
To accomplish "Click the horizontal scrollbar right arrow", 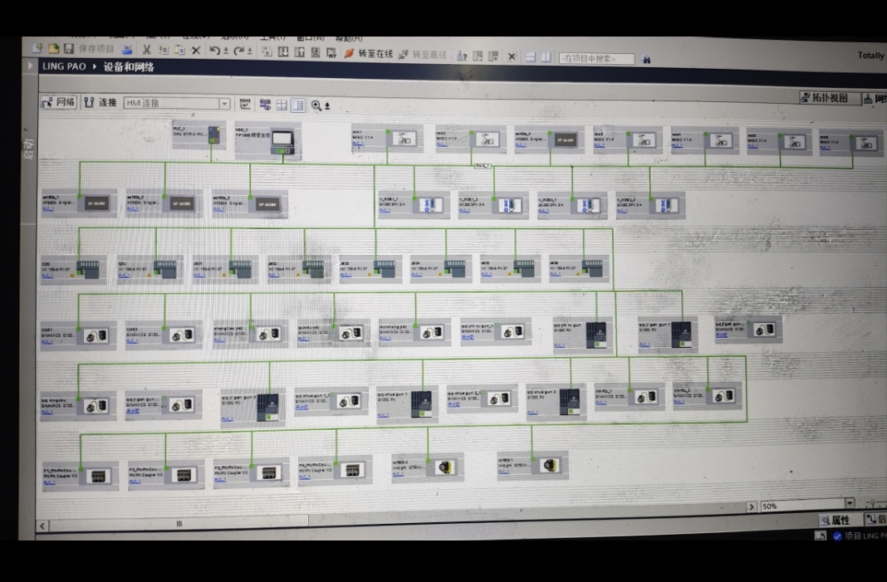I will (x=752, y=506).
